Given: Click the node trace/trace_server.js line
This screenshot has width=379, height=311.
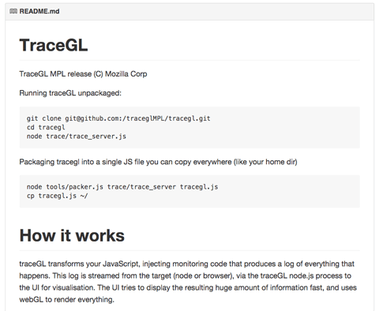Looking at the screenshot, I should coord(77,137).
